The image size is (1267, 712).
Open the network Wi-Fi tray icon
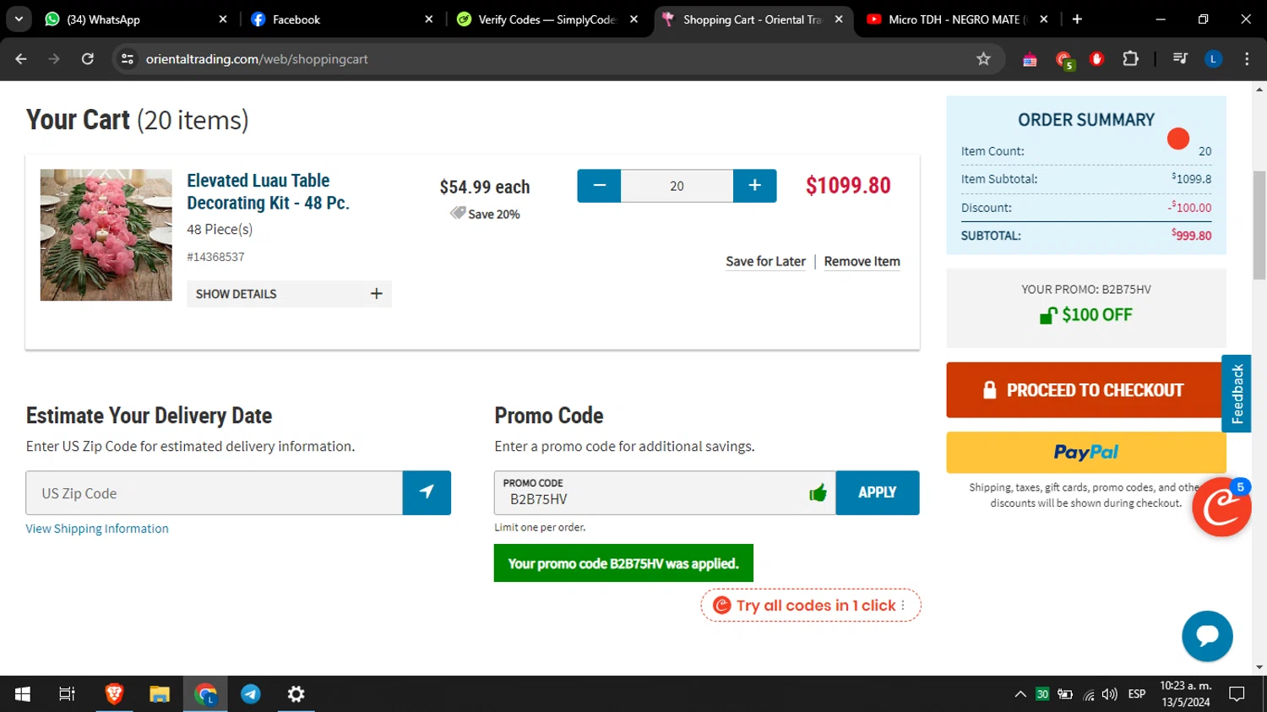click(x=1089, y=694)
